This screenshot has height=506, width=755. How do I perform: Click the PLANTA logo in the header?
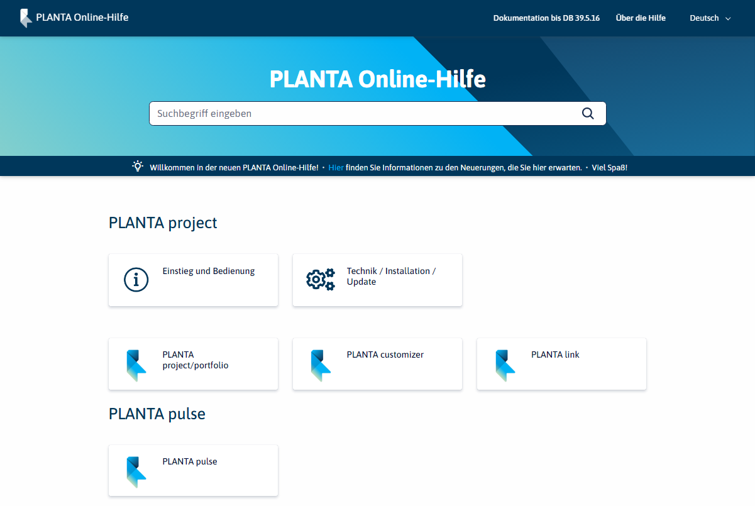26,18
